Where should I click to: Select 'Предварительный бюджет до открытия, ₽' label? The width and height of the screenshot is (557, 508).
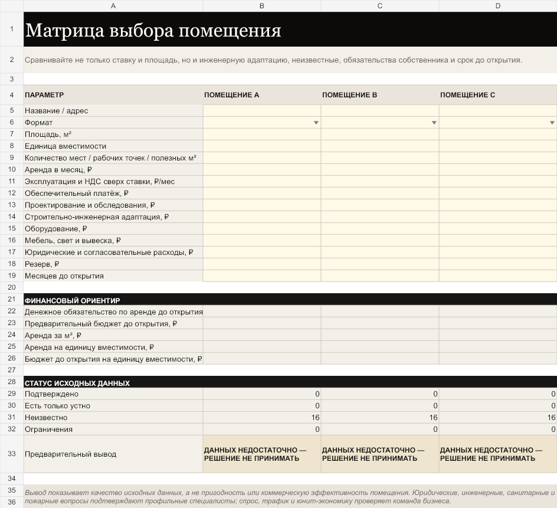[x=113, y=324]
